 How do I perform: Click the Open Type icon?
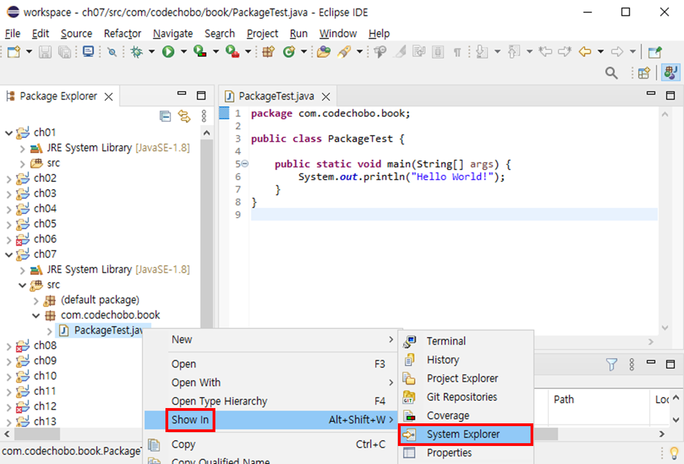click(x=324, y=52)
